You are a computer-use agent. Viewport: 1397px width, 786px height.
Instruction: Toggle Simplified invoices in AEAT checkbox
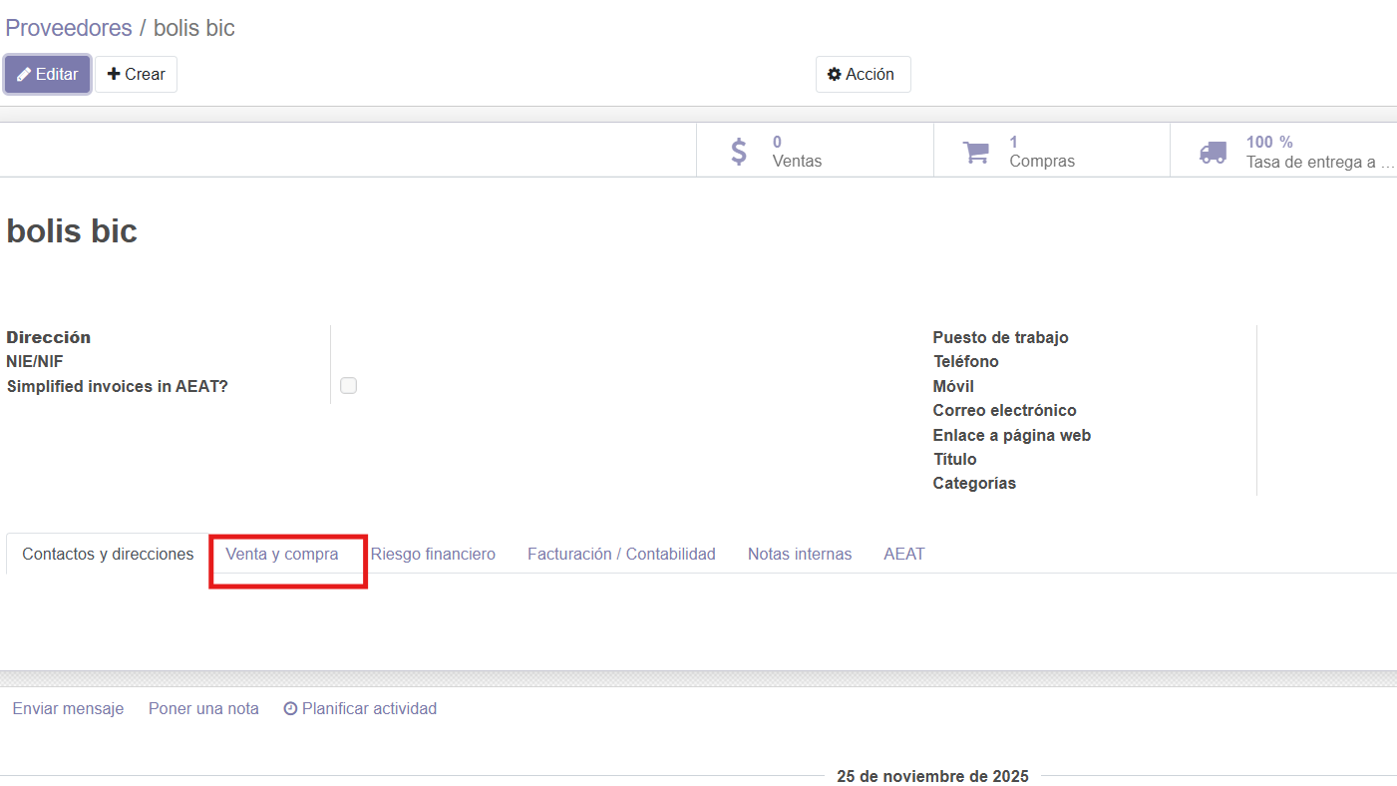348,386
